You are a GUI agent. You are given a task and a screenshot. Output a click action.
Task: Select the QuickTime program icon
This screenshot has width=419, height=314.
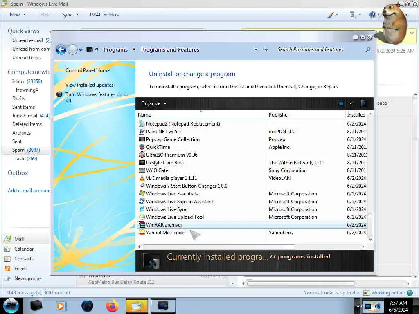(142, 147)
